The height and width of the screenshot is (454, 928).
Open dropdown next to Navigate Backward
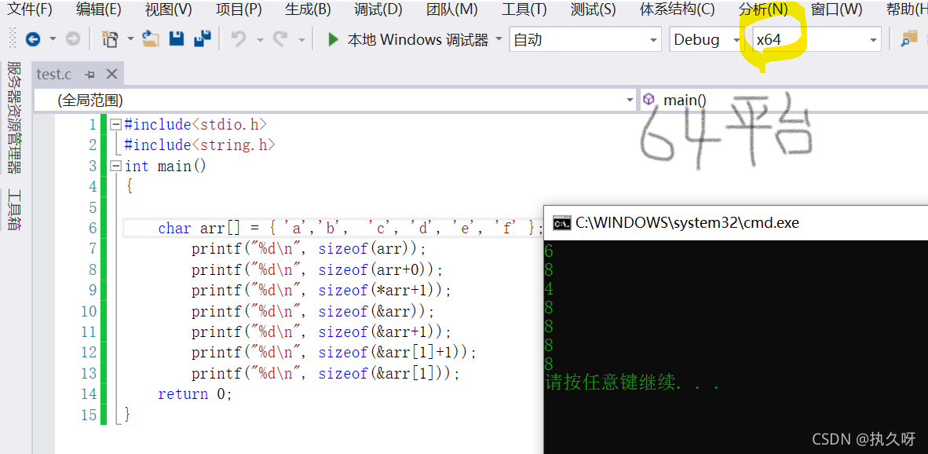[x=53, y=39]
